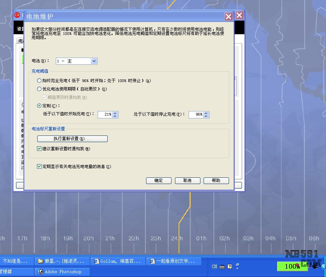Click the CH language indicator in taskbar
The width and height of the screenshot is (326, 277).
[x=214, y=267]
